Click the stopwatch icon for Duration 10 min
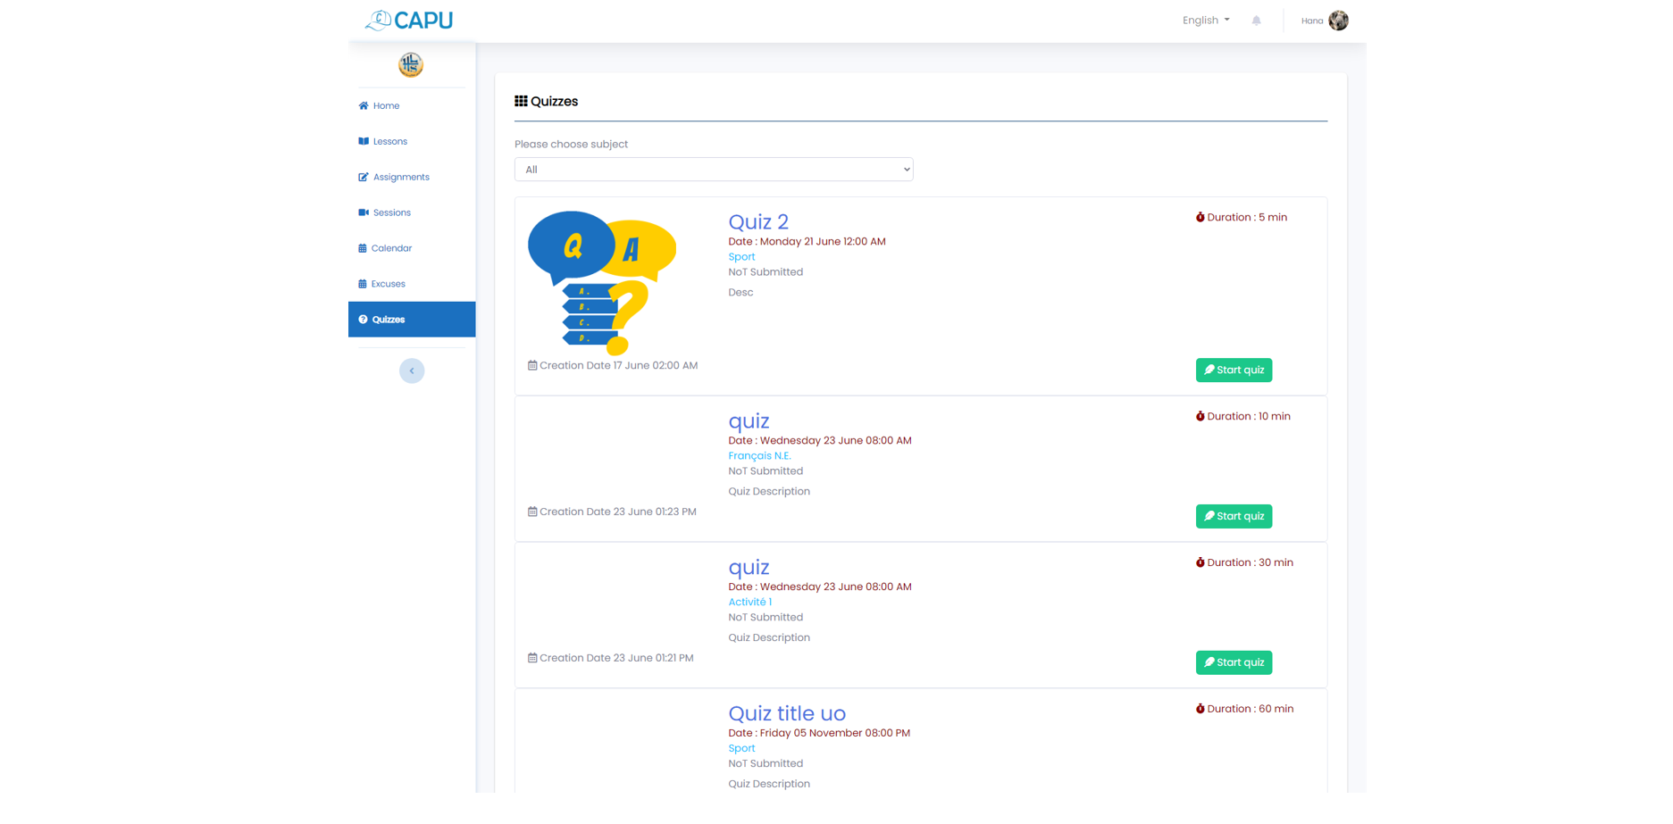The width and height of the screenshot is (1673, 824). (1200, 416)
